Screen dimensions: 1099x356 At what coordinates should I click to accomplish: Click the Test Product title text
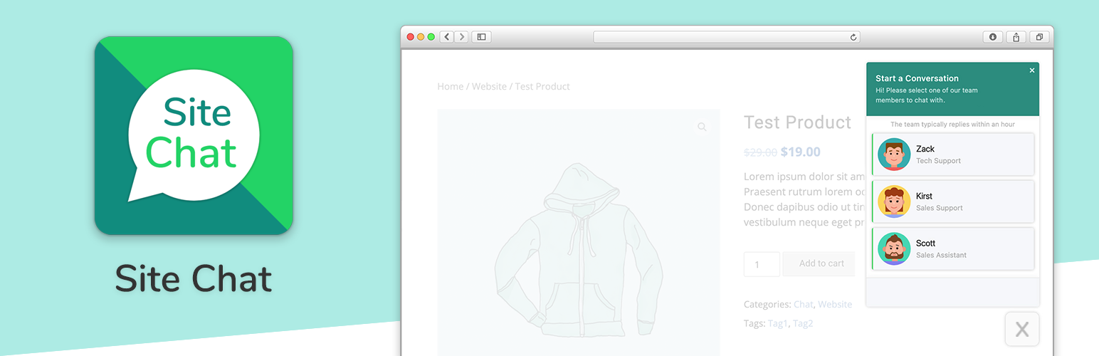[x=797, y=122]
